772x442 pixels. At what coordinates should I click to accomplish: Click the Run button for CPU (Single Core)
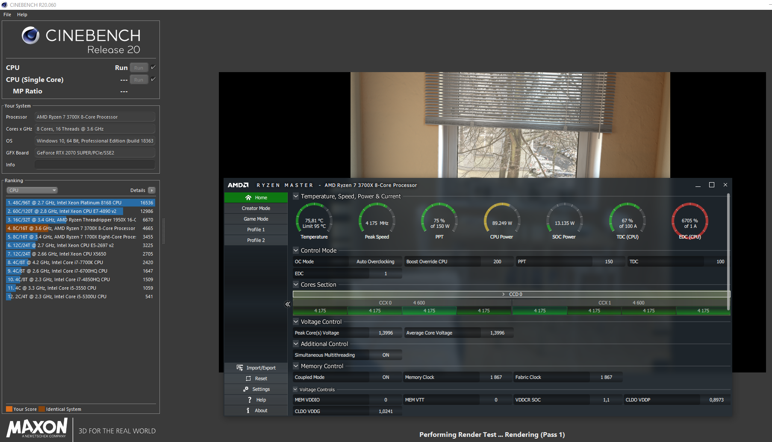pos(139,80)
